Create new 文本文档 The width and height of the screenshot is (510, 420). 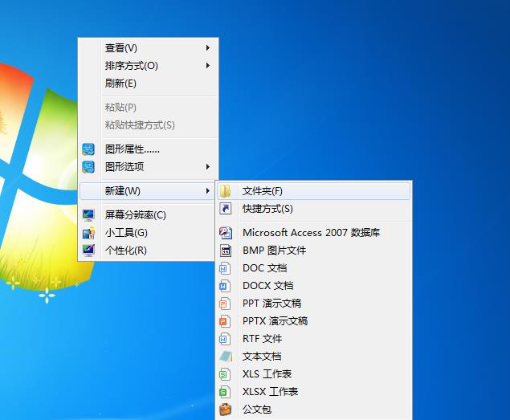pyautogui.click(x=314, y=357)
